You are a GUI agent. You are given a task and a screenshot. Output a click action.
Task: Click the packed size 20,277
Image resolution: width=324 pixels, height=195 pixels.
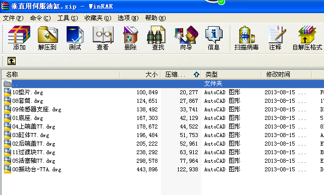pos(189,92)
